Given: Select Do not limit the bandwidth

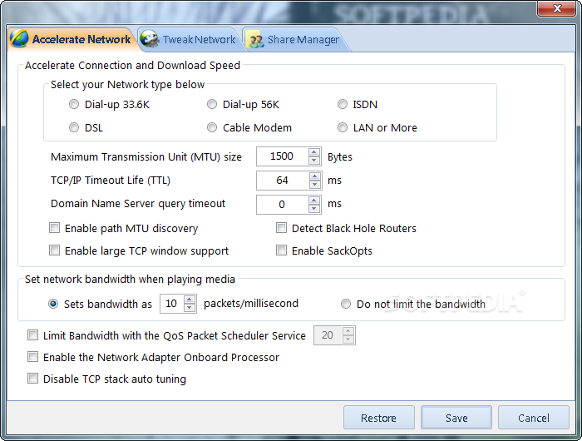Looking at the screenshot, I should (346, 304).
